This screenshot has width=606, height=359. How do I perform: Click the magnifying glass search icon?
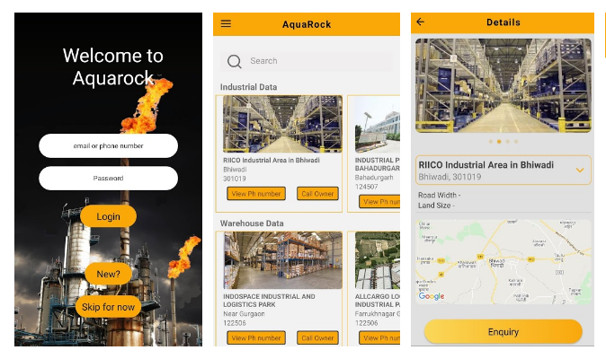coord(234,61)
